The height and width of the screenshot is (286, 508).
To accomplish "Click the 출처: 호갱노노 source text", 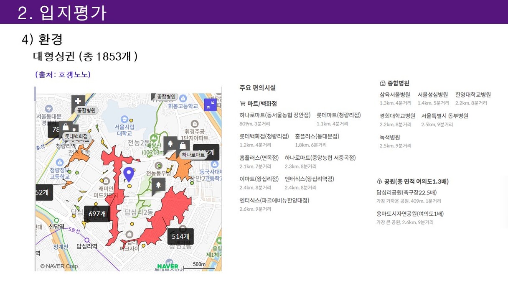I will 63,74.
